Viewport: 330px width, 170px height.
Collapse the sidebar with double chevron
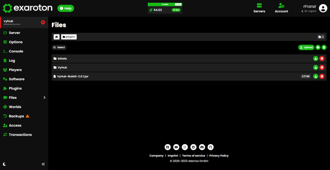pos(43,164)
